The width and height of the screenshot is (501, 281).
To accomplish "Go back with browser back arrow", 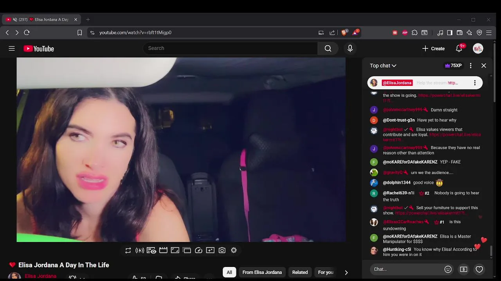I will coord(7,33).
